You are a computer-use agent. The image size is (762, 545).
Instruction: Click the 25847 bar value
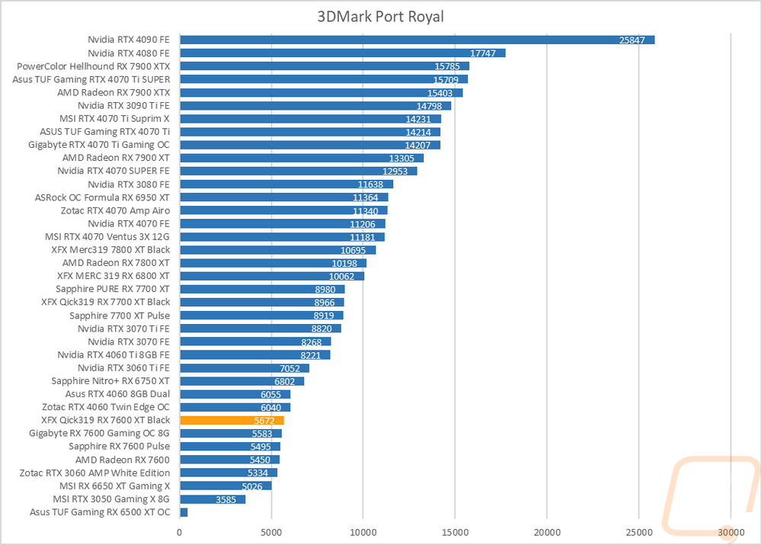632,40
